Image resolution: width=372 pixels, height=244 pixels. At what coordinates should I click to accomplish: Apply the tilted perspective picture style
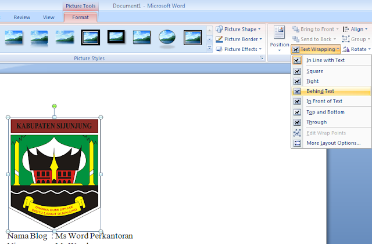click(65, 37)
